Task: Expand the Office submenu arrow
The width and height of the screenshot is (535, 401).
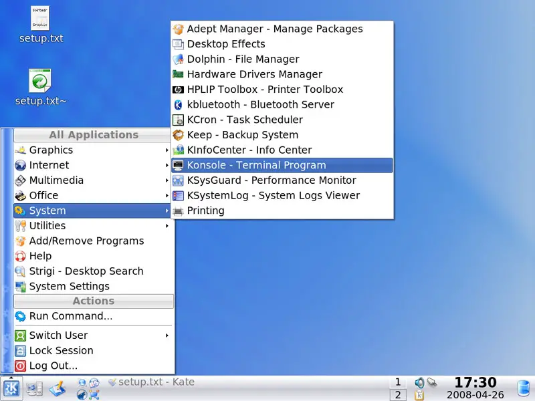Action: coord(167,195)
